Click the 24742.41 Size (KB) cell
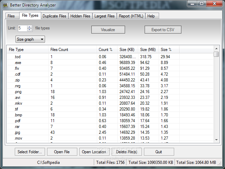 (127, 92)
